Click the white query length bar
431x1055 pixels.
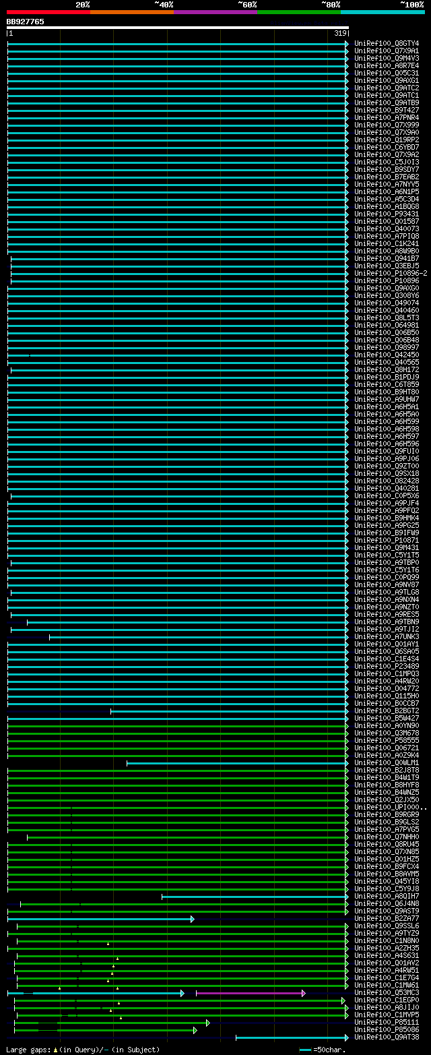[178, 28]
